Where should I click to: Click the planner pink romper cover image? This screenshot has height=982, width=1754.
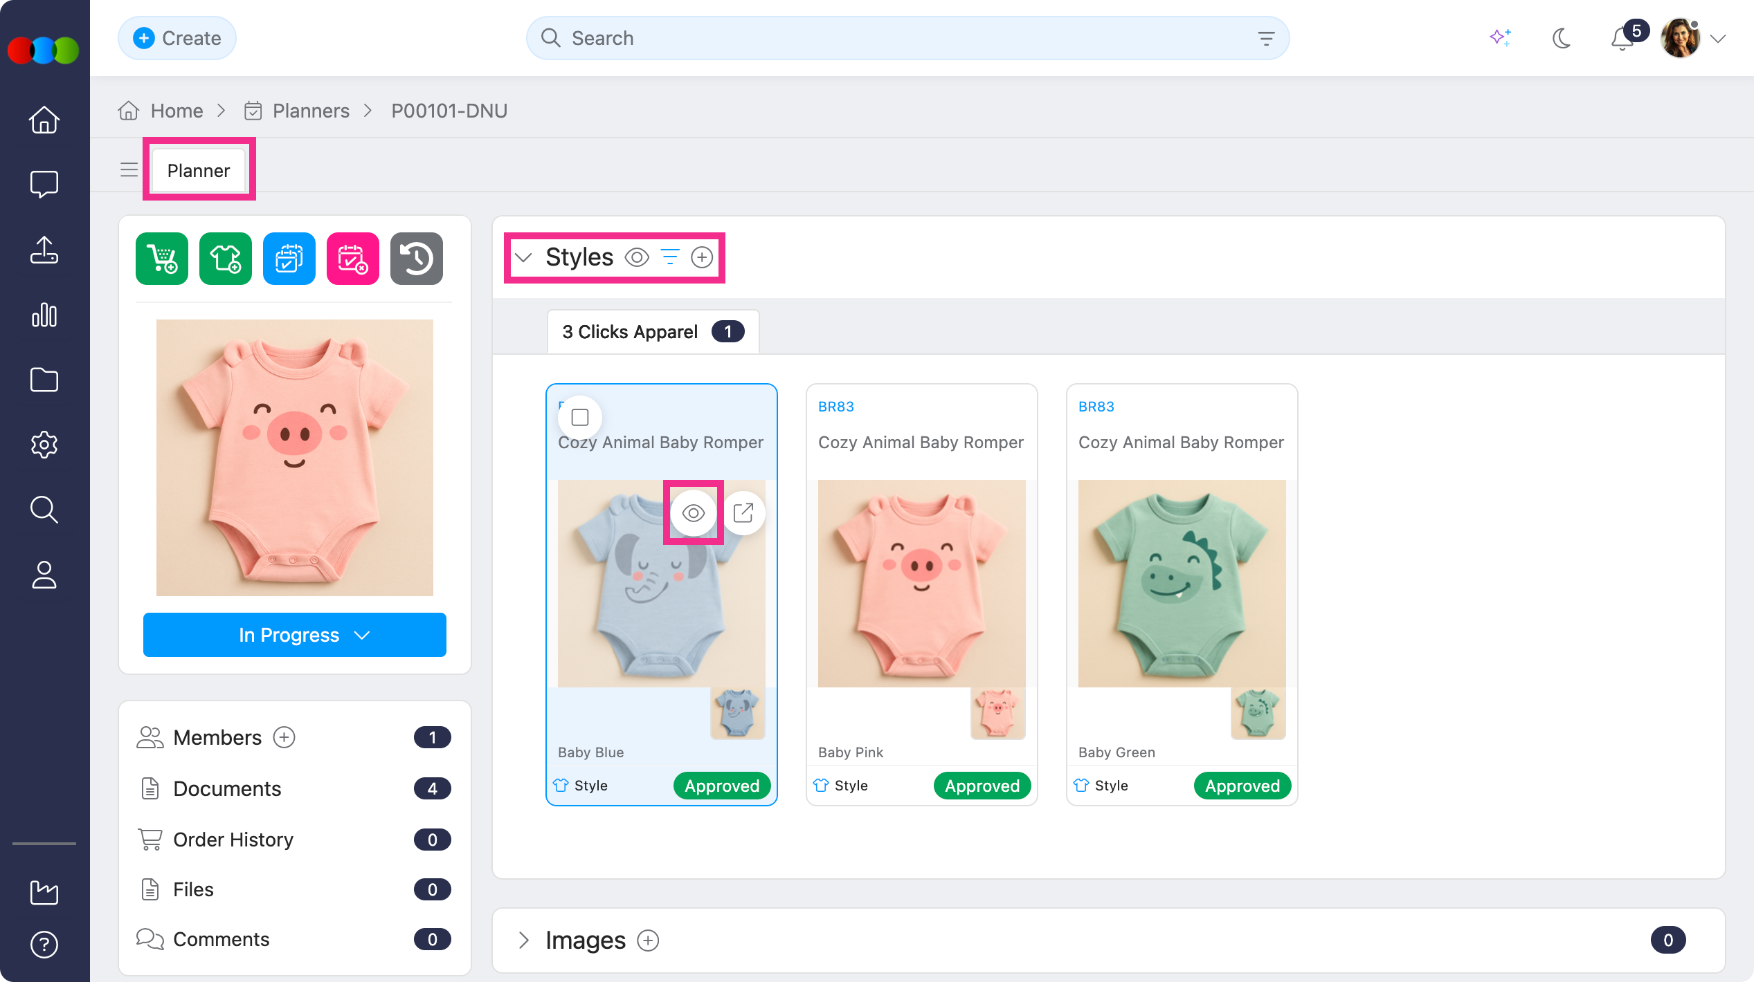click(x=295, y=458)
